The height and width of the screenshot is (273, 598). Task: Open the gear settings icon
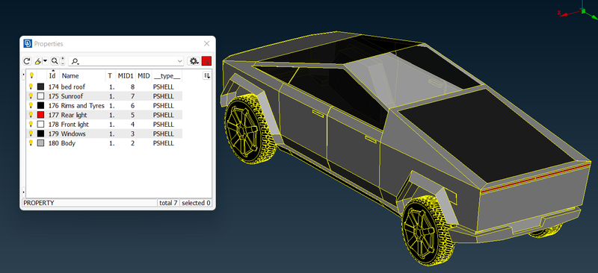[x=194, y=61]
